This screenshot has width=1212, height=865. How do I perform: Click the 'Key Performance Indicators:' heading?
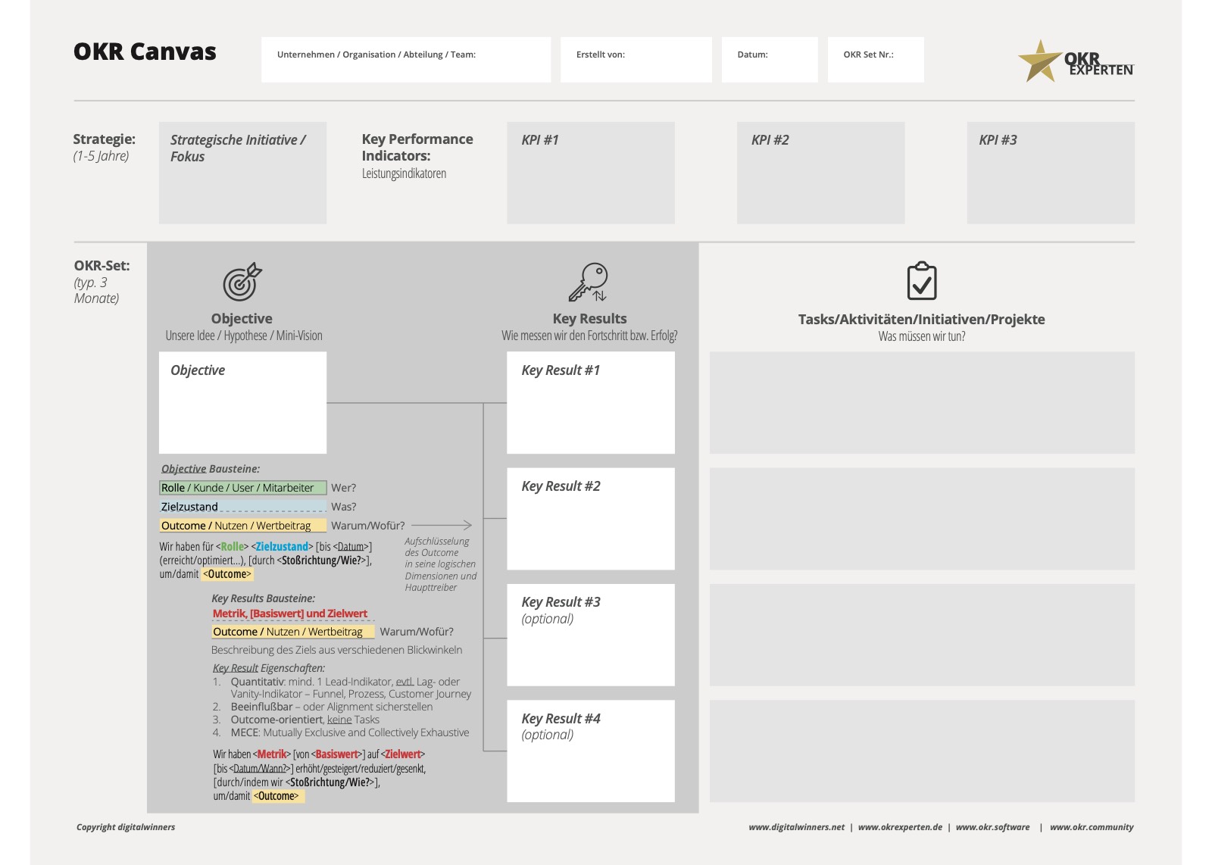[x=417, y=147]
